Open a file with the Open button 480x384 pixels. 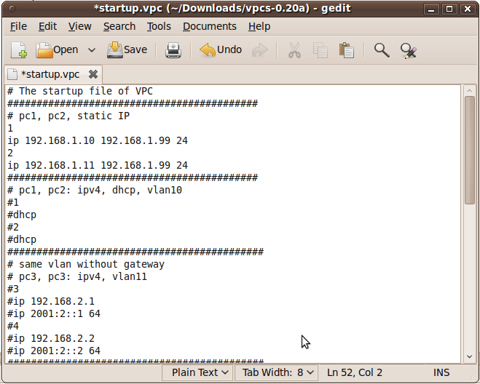(x=57, y=50)
